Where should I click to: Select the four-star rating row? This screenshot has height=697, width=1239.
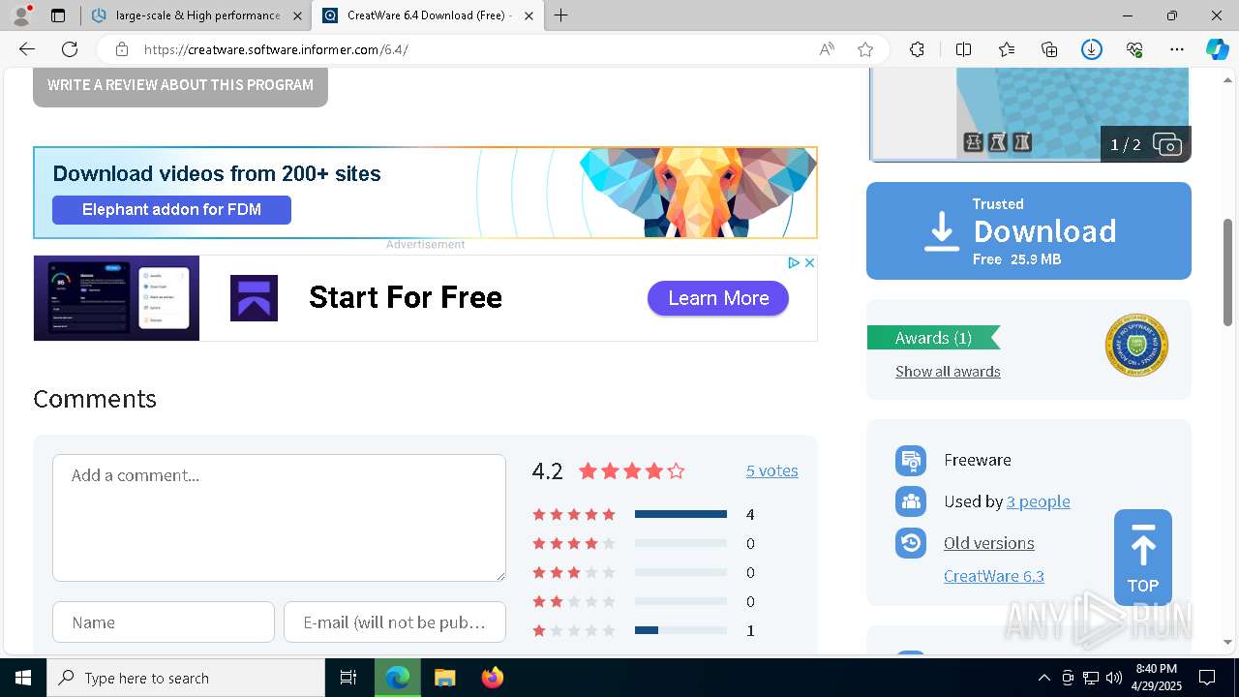(x=644, y=543)
